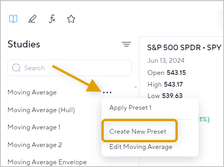Click the S&P 500 SPDR SPY title
The height and width of the screenshot is (167, 224).
point(184,47)
